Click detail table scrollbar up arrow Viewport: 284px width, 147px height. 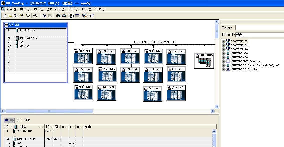tap(214, 131)
